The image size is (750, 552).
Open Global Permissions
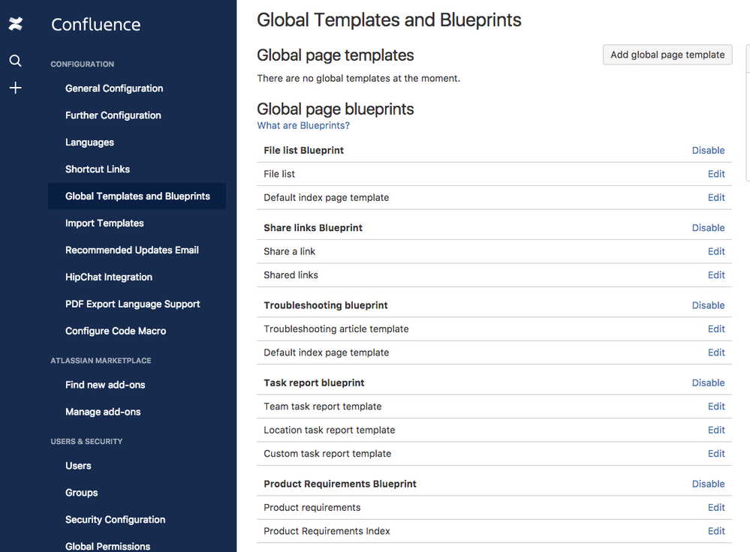point(107,546)
